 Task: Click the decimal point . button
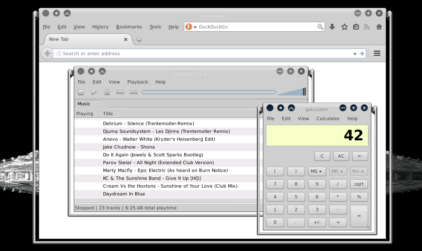(296, 222)
